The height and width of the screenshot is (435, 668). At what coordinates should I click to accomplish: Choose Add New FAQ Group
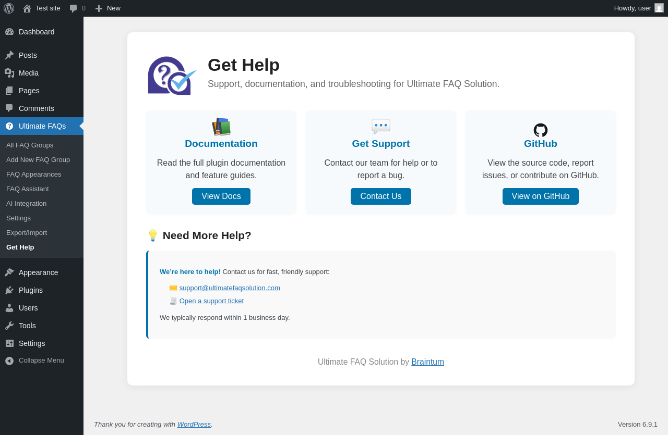pyautogui.click(x=42, y=160)
